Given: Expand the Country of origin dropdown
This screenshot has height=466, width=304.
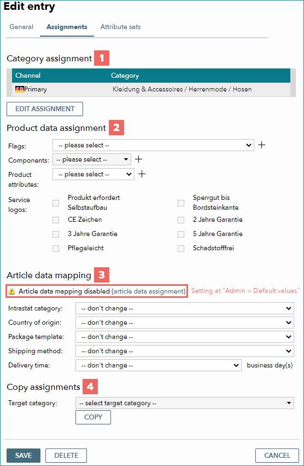Looking at the screenshot, I should click(x=185, y=323).
